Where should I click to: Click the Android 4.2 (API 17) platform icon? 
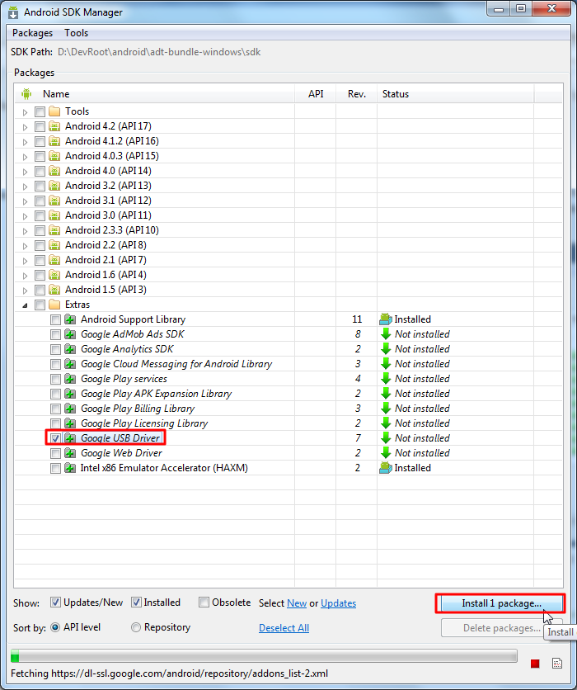click(x=54, y=126)
